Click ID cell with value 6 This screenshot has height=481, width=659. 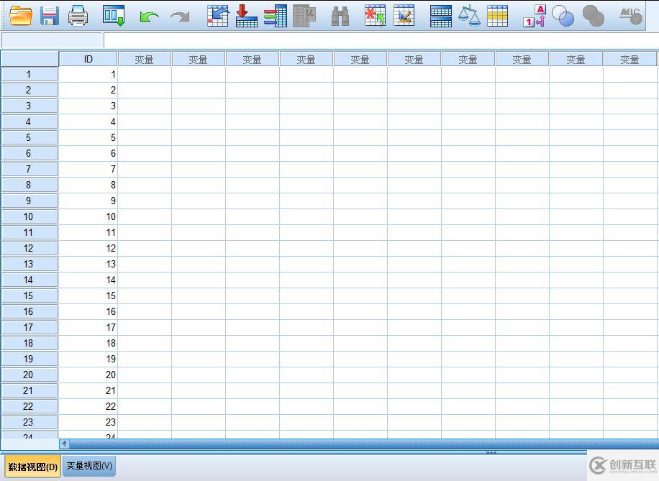(88, 153)
